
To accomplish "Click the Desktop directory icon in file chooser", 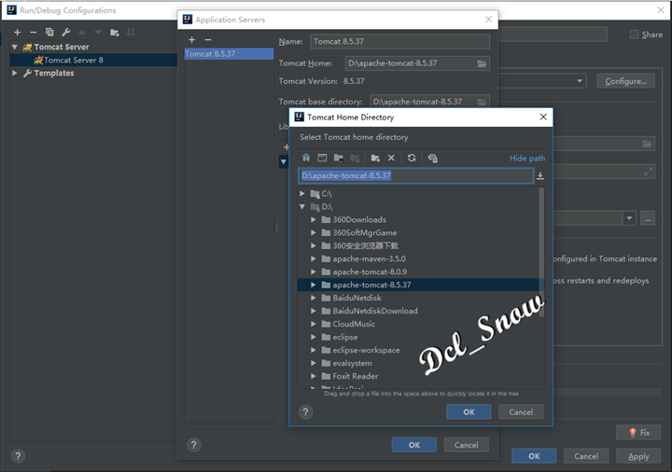I will pos(322,158).
